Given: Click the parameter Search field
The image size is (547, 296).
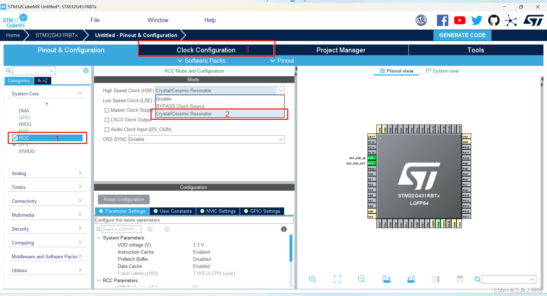Looking at the screenshot, I should tap(121, 229).
